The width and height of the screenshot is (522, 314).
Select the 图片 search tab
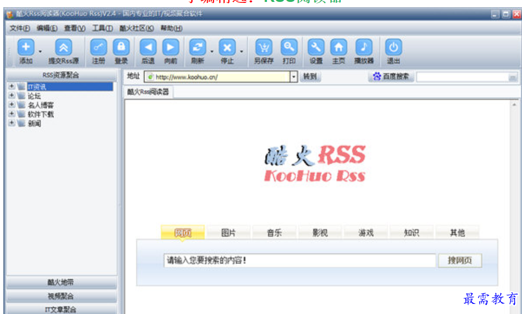[x=228, y=233]
